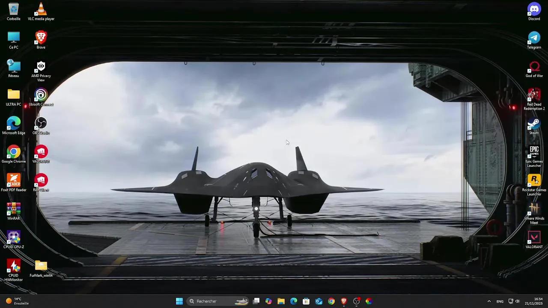Screen dimensions: 548x308
Task: Open Rockstar Games Launcher shortcut
Action: coord(534,185)
